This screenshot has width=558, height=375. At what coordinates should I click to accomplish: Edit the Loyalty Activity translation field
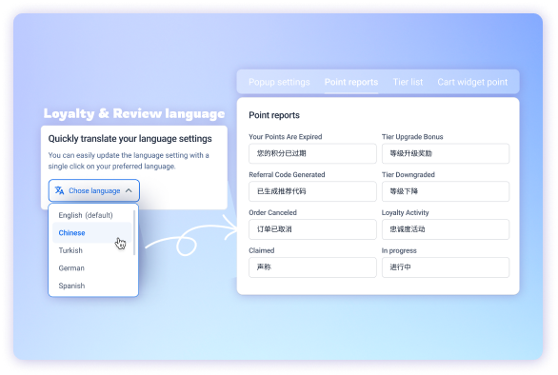[446, 229]
